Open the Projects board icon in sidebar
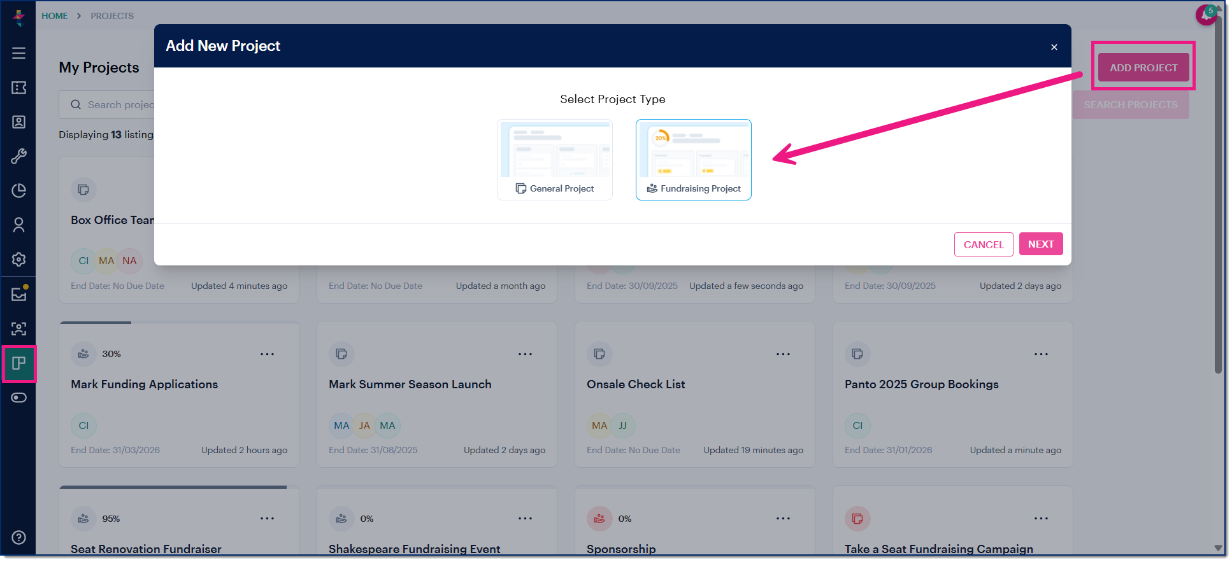Image resolution: width=1232 pixels, height=562 pixels. click(x=19, y=363)
